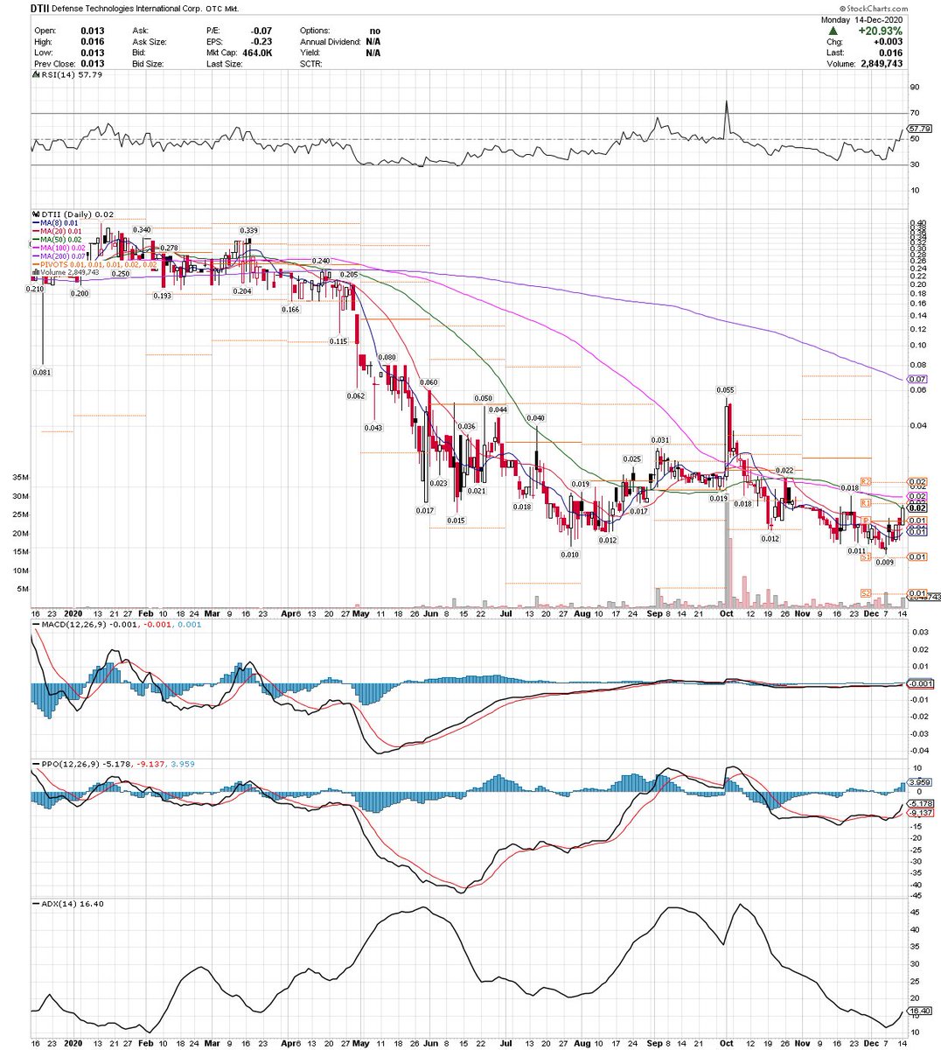Click the +20.93% change percentage

coord(881,31)
